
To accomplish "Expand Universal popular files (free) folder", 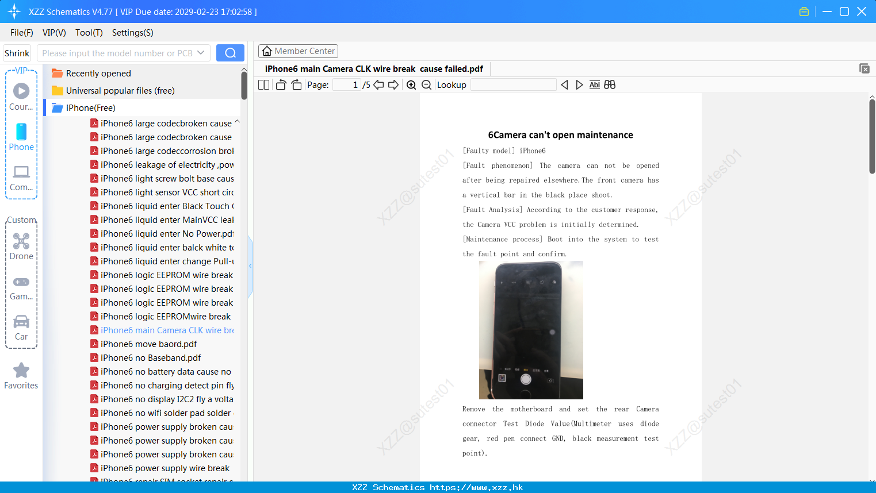I will pyautogui.click(x=113, y=91).
